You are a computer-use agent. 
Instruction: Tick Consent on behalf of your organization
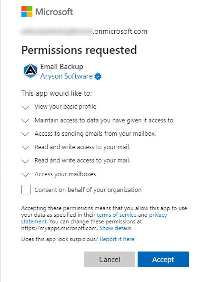[26, 190]
